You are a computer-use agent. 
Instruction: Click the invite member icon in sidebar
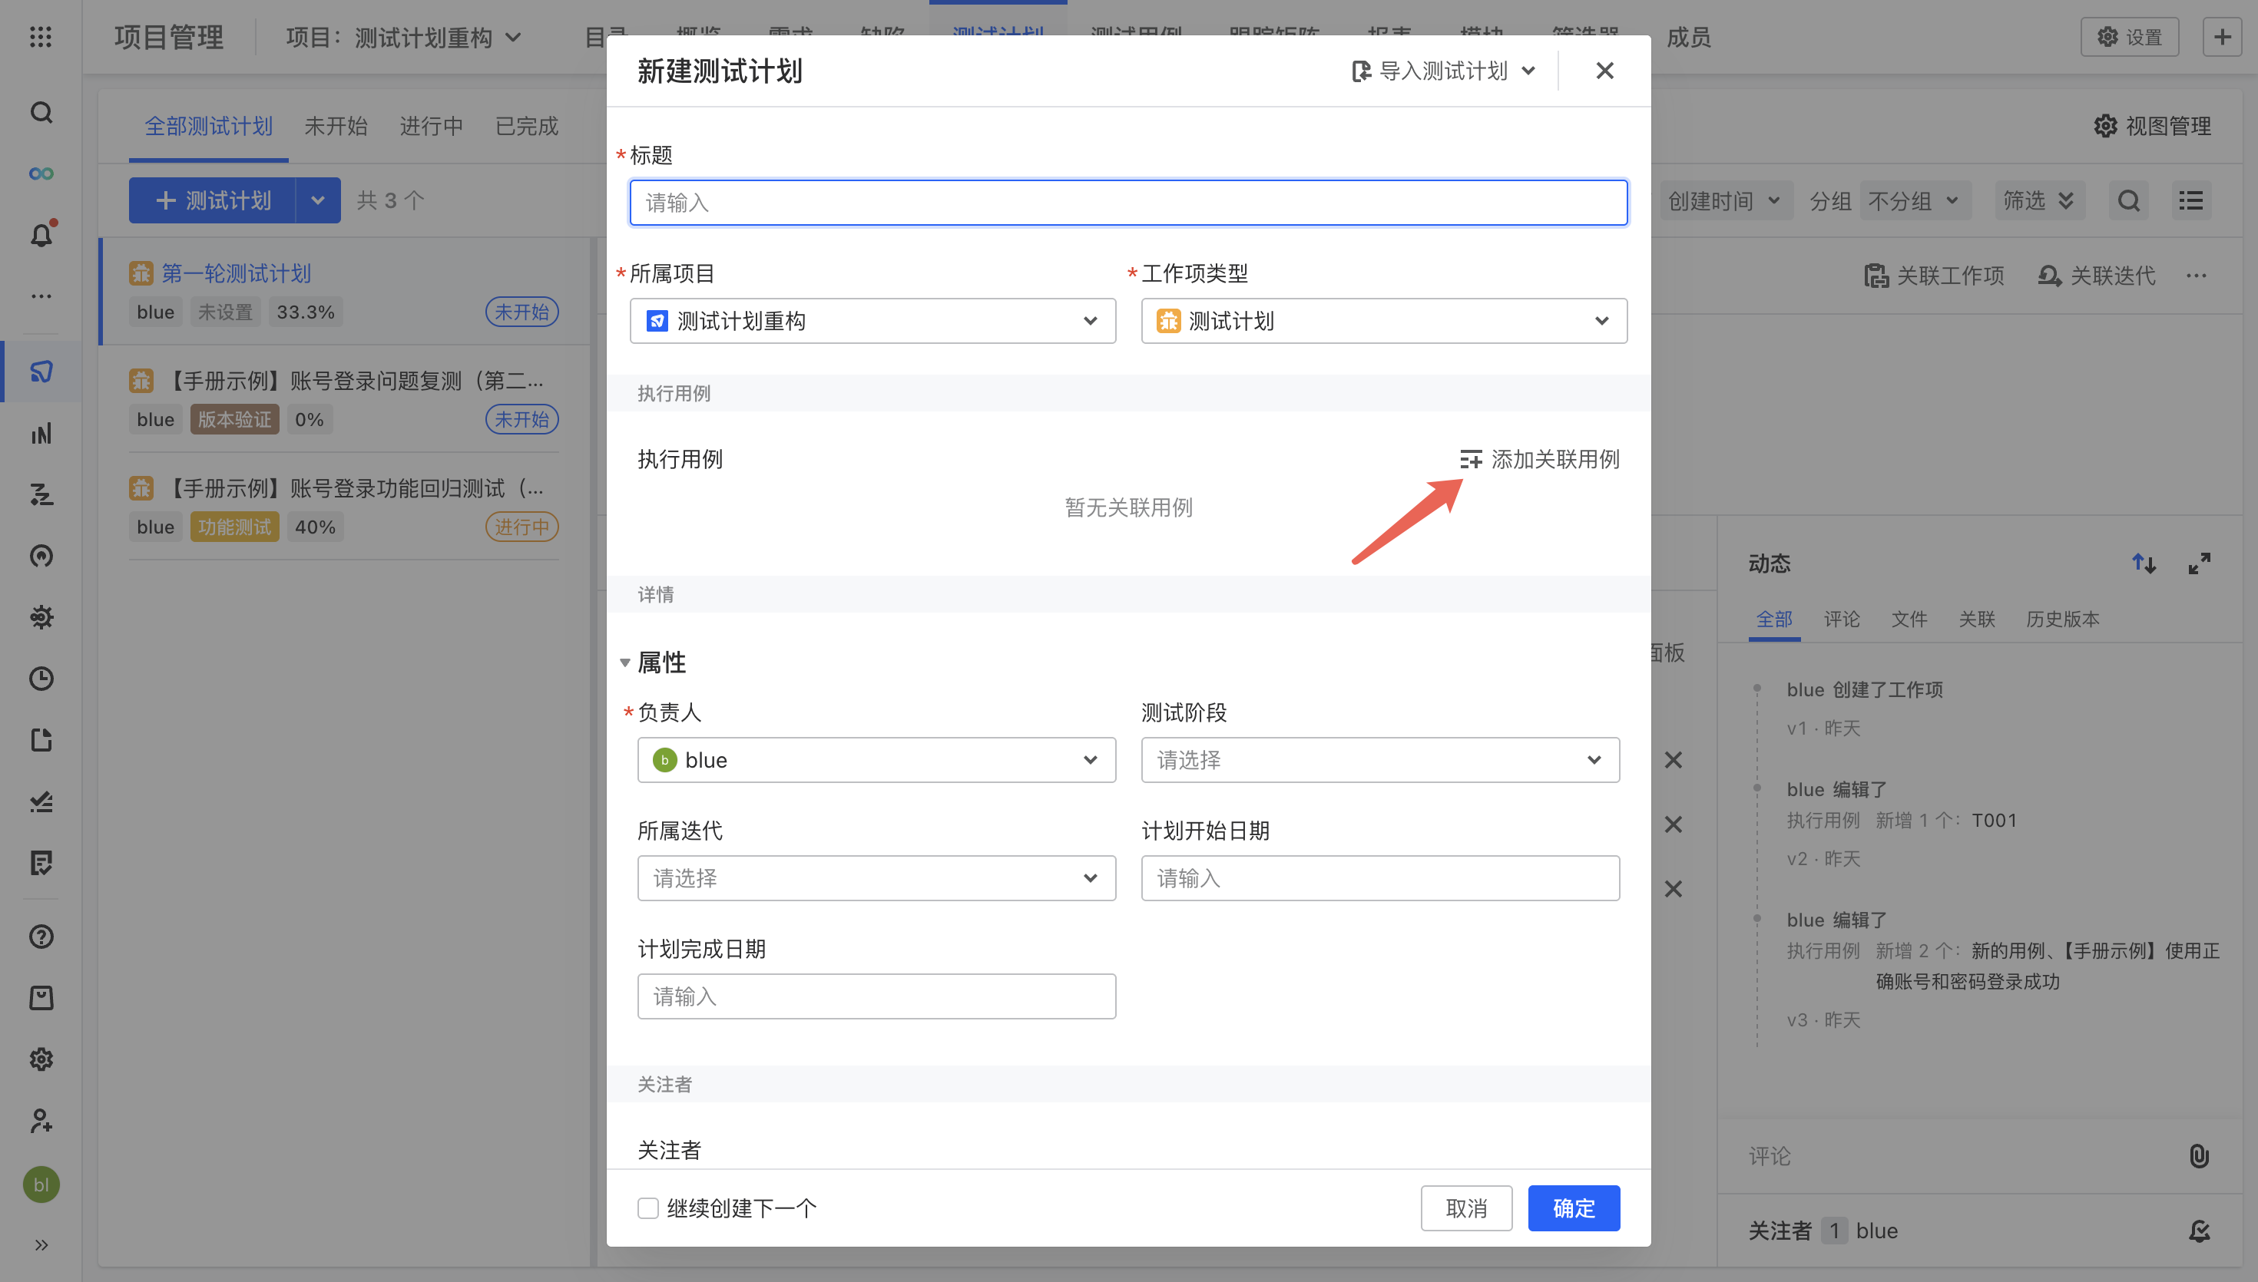click(x=41, y=1120)
